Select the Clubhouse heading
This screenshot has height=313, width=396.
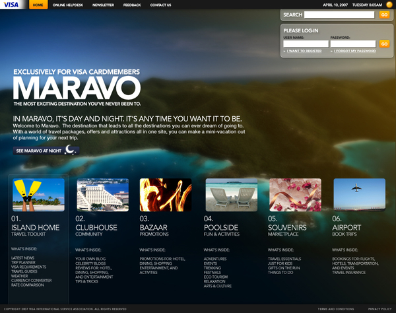(96, 228)
